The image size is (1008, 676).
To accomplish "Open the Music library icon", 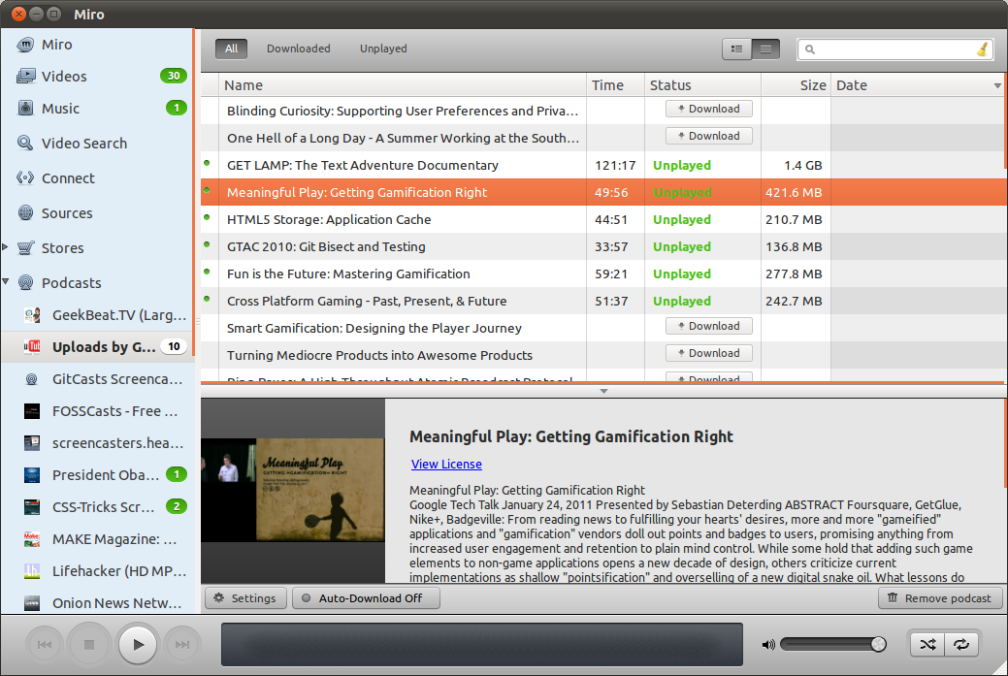I will 25,108.
